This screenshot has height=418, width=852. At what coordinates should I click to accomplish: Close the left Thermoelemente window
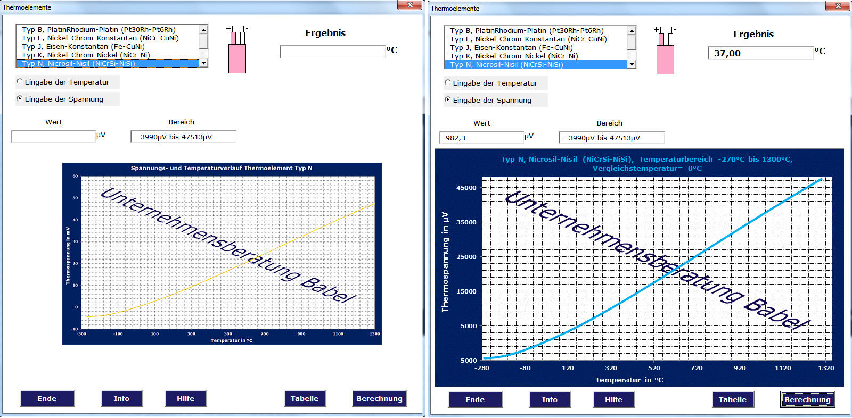coord(410,5)
